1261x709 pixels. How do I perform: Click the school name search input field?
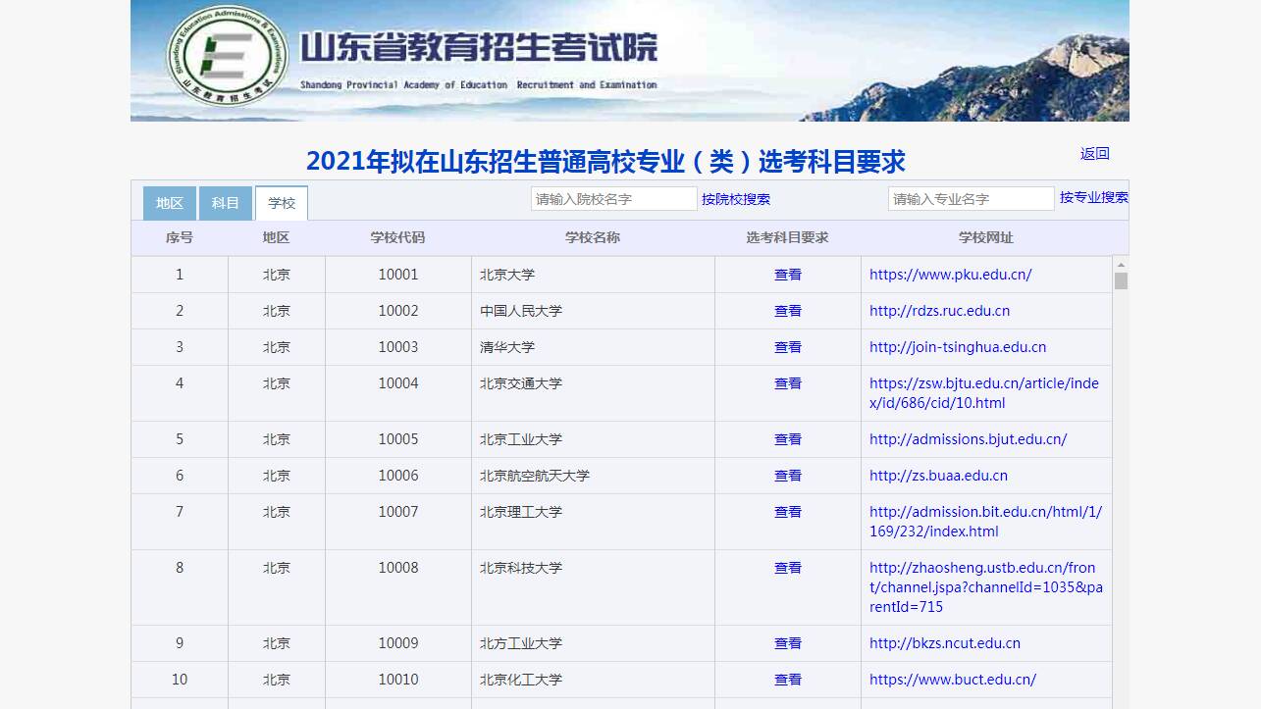[x=613, y=199]
